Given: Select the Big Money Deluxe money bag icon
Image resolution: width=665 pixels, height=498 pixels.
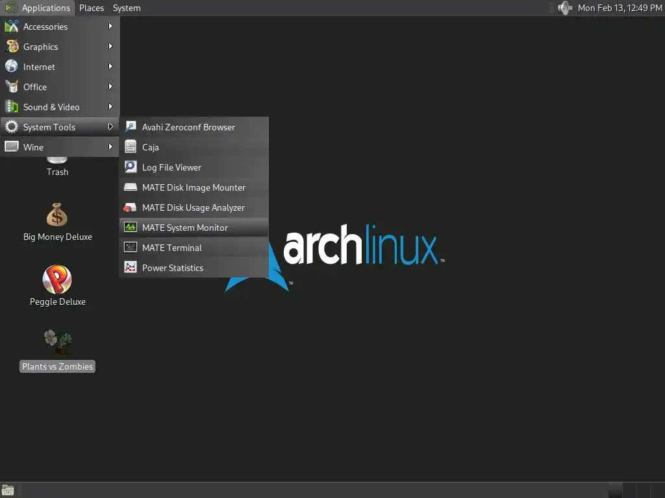Looking at the screenshot, I should [57, 215].
